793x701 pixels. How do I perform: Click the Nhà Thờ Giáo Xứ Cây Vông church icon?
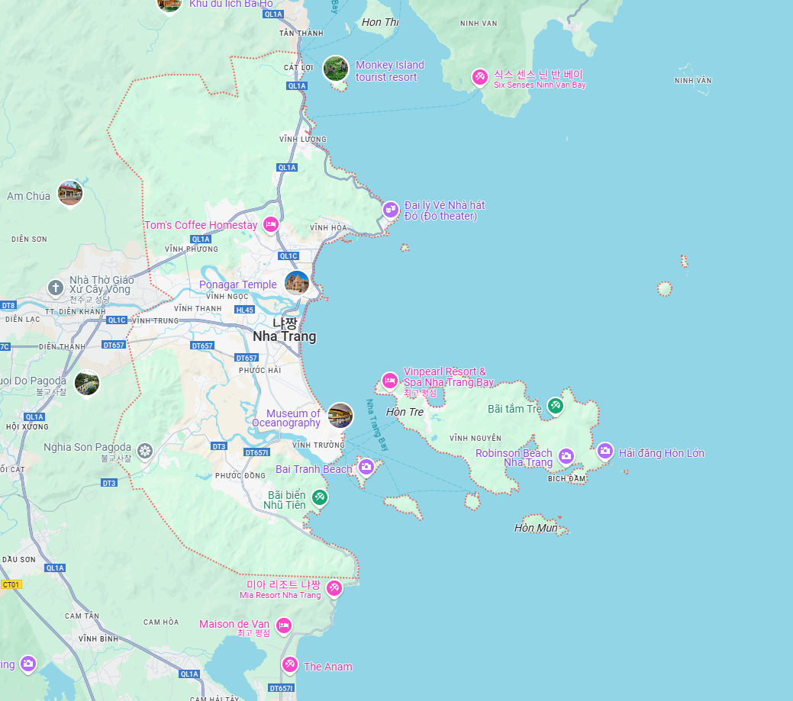56,288
